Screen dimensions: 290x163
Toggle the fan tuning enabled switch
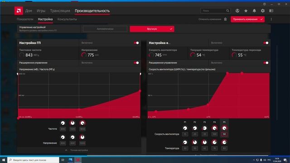coord(266,43)
